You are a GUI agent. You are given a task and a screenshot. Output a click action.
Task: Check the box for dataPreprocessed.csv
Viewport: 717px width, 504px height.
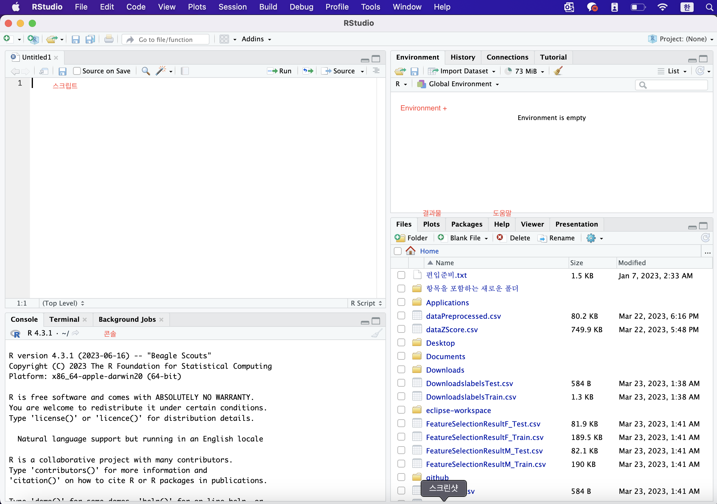point(401,316)
